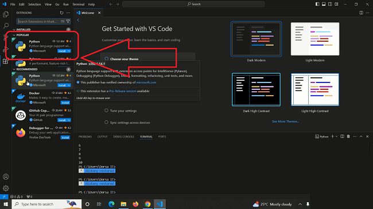The width and height of the screenshot is (373, 209).
Task: Close the Welcome tab
Action: point(99,13)
